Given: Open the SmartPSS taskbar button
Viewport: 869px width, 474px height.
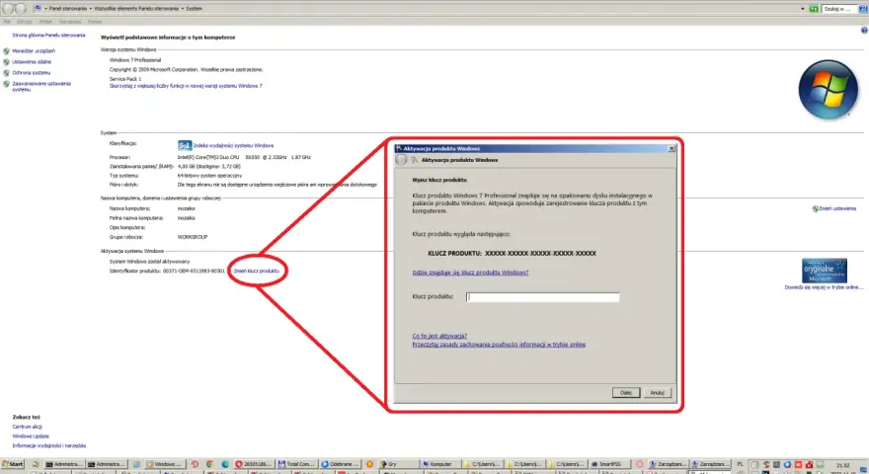Looking at the screenshot, I should click(x=610, y=464).
